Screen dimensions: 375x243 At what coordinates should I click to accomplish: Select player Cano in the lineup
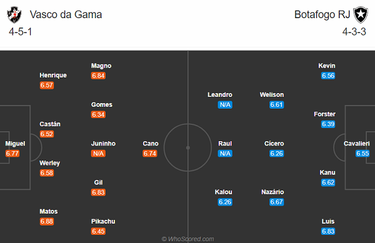[151, 143]
